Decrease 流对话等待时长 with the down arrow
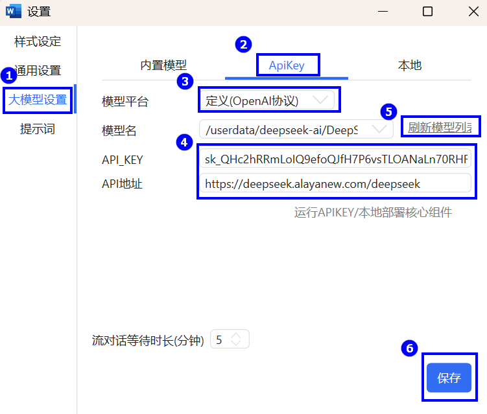 pyautogui.click(x=236, y=343)
